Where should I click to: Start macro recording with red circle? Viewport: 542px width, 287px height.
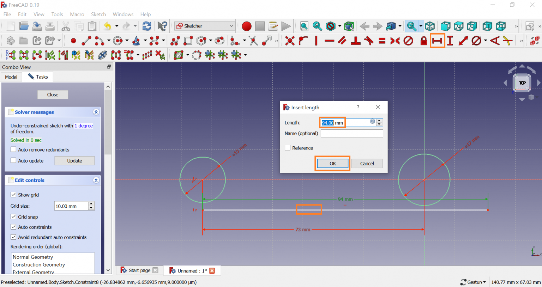[x=246, y=26]
